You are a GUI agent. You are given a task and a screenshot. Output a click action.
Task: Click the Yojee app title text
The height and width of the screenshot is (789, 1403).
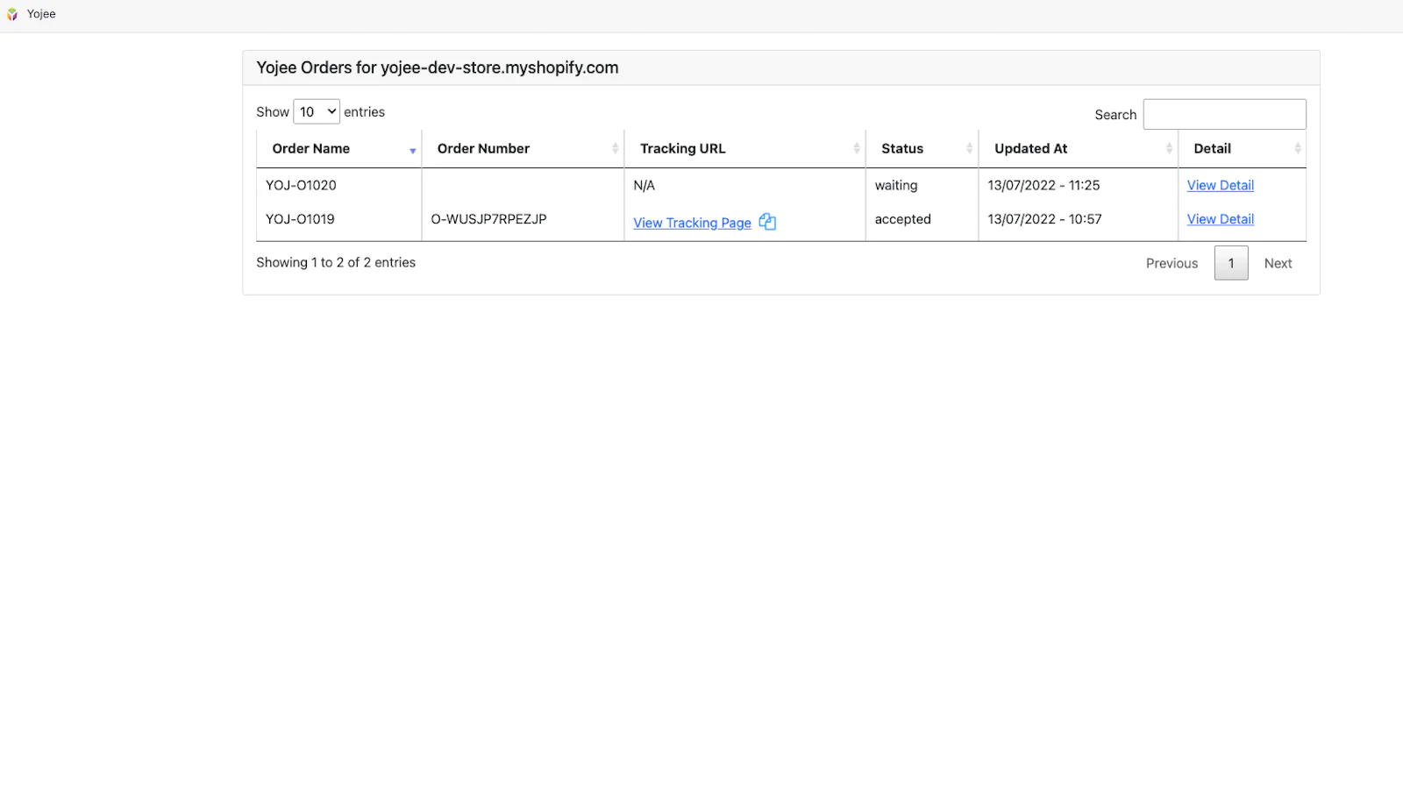point(41,14)
